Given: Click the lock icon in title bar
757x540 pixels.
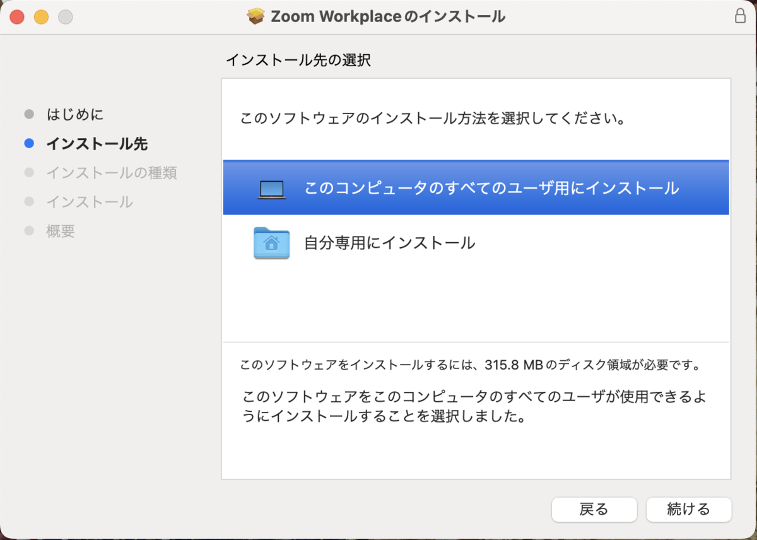Looking at the screenshot, I should 741,16.
